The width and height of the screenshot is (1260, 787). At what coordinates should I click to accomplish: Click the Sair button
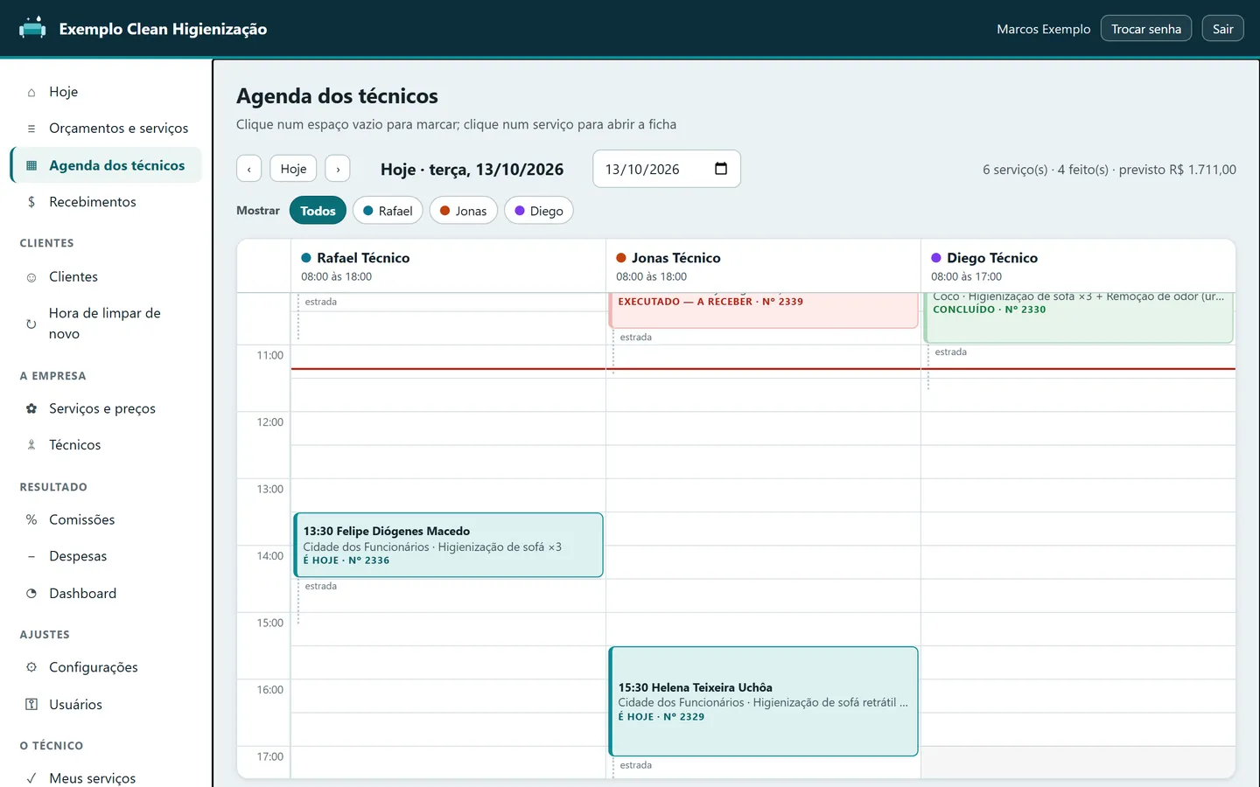(1223, 29)
